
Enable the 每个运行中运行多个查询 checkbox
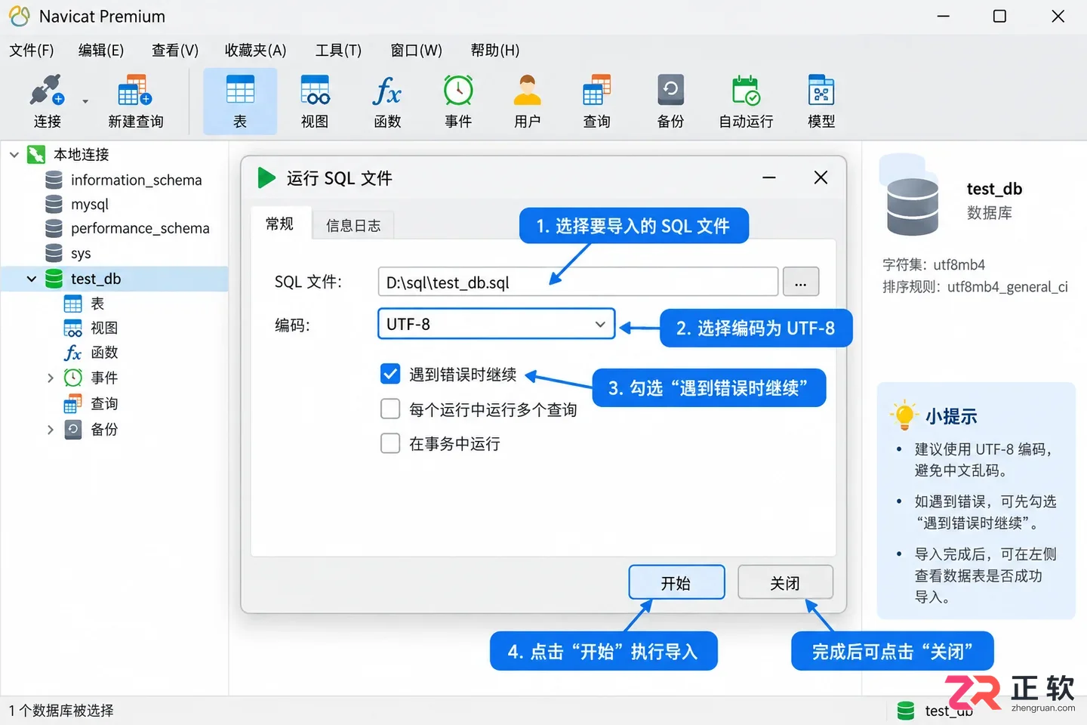point(390,409)
